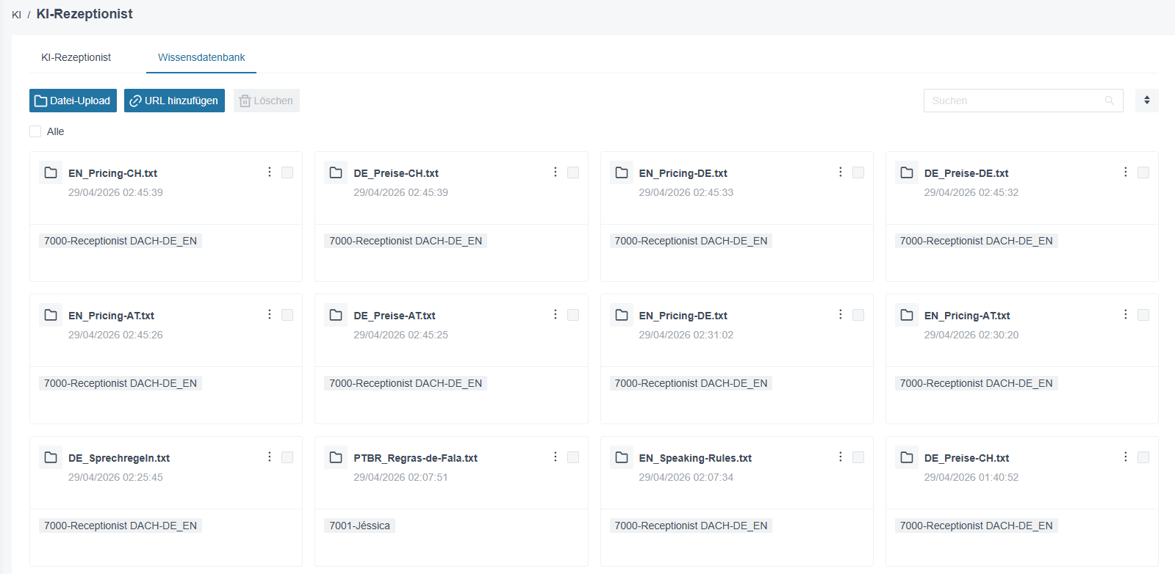This screenshot has width=1175, height=574.
Task: Tick the Alle select-all checkbox
Action: tap(35, 131)
